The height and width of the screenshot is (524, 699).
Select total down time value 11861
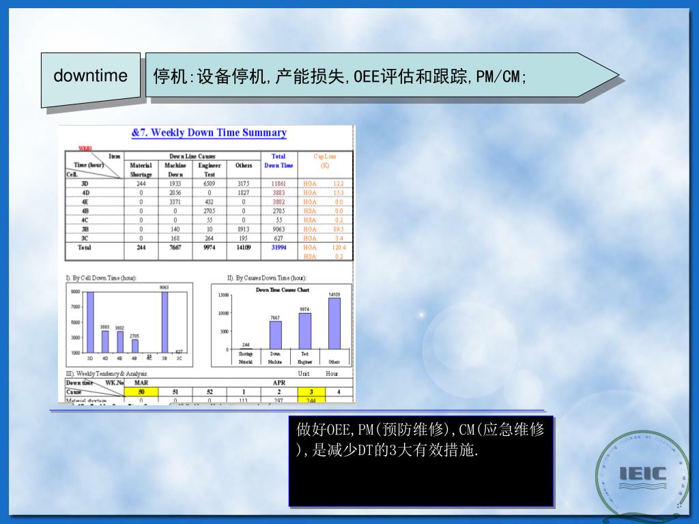279,184
